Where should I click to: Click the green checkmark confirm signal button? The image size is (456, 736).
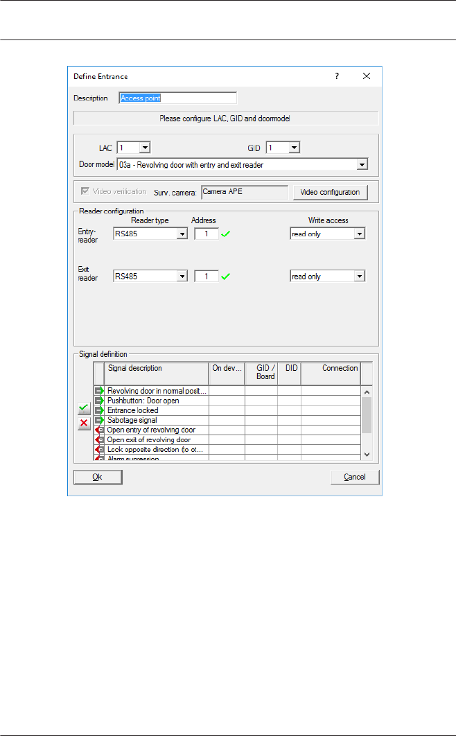coord(84,408)
